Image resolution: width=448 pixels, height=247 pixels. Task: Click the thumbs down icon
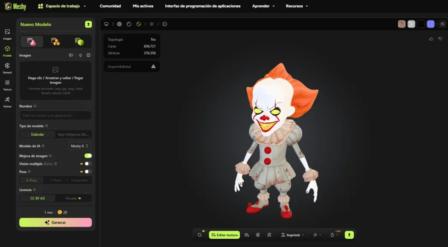click(440, 39)
